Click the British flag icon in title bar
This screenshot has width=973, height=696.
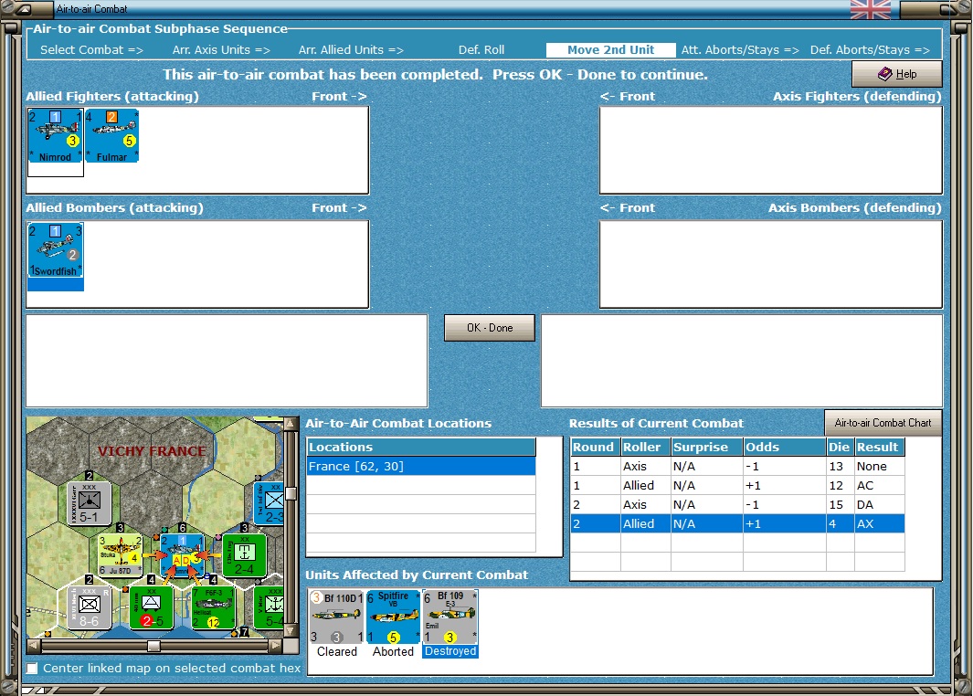870,9
